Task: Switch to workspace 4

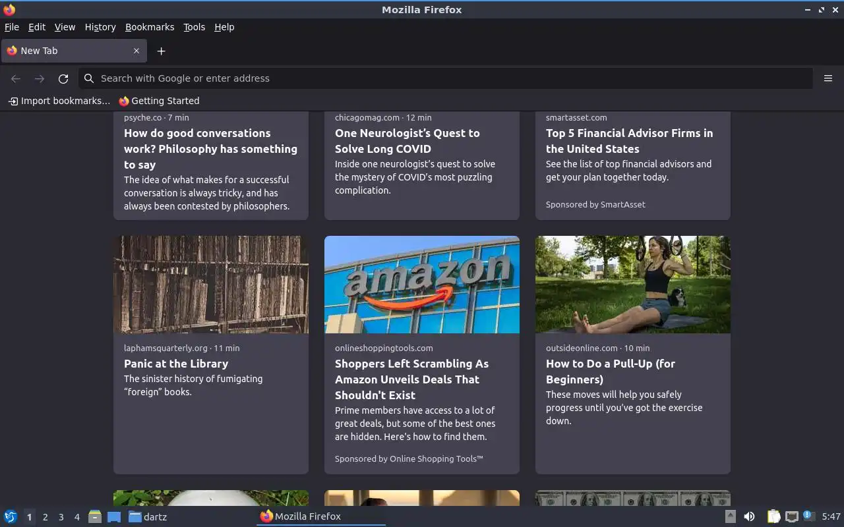Action: (x=76, y=517)
